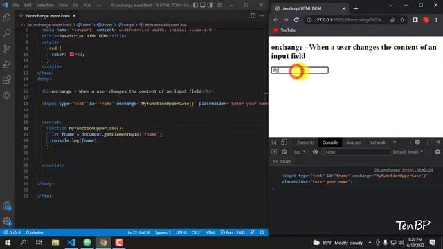Select the script breadcrumb segment
Image resolution: width=443 pixels, height=249 pixels.
coord(126,25)
